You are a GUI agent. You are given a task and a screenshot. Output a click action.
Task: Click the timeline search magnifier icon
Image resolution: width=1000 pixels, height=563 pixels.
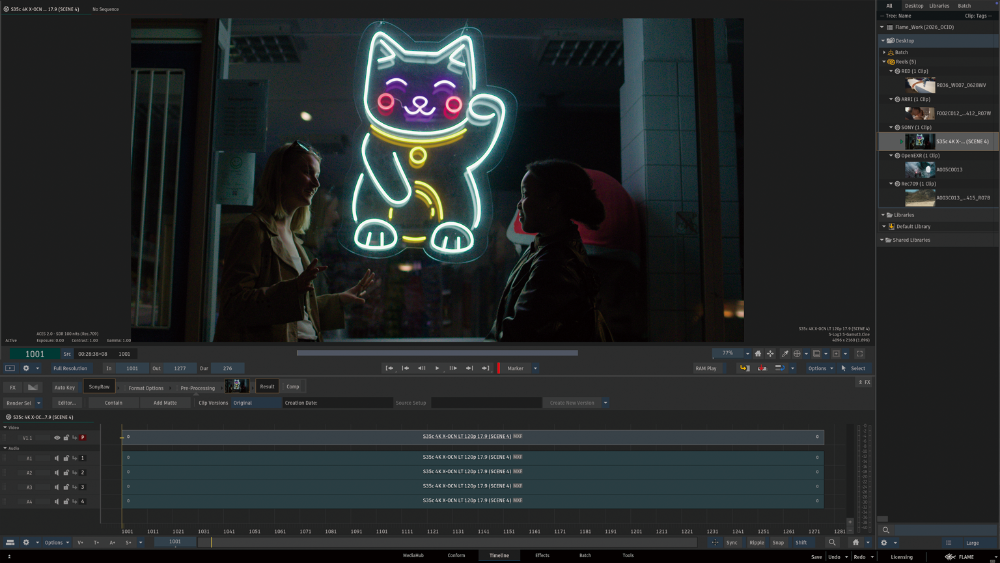(832, 542)
